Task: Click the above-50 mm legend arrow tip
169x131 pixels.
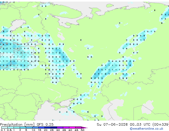Action: click(x=84, y=128)
